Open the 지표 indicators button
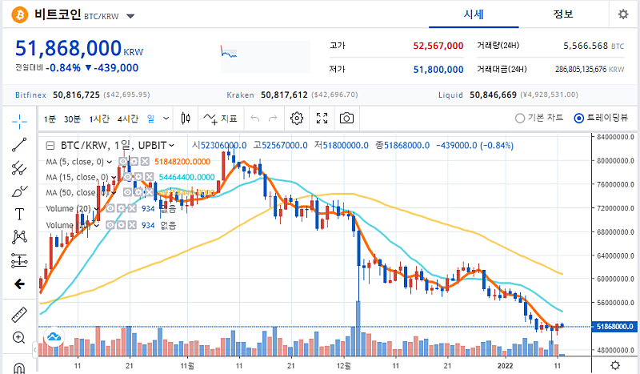The width and height of the screenshot is (640, 374). click(x=221, y=119)
